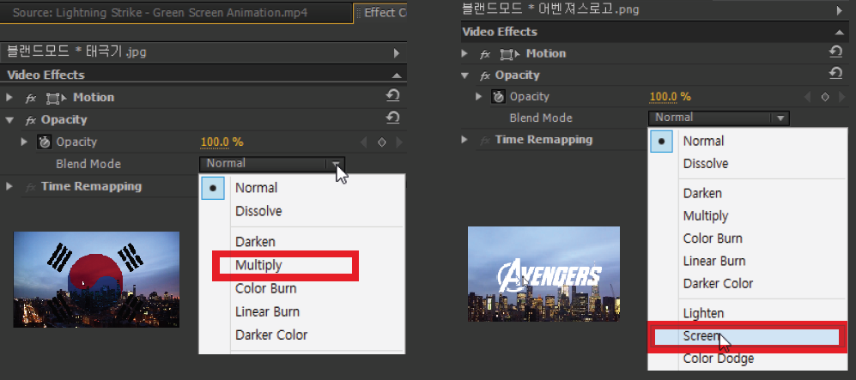The width and height of the screenshot is (856, 380).
Task: Click the Taegukgi flag preview thumbnail
Action: coord(96,280)
